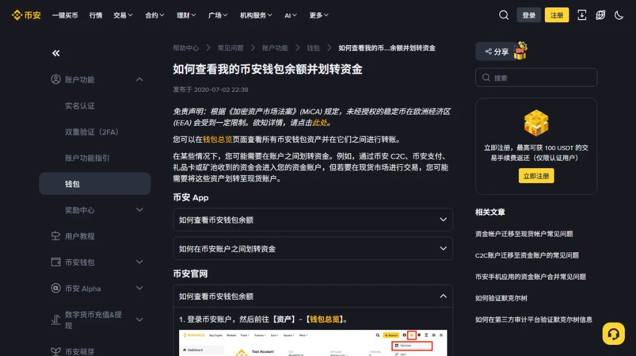Click the share icon beside 分享

click(488, 52)
